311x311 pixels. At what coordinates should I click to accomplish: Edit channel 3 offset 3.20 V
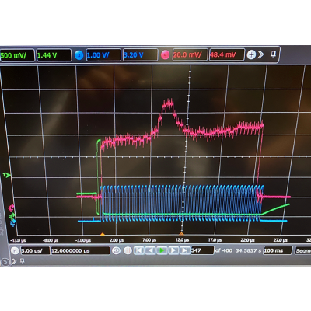140,55
